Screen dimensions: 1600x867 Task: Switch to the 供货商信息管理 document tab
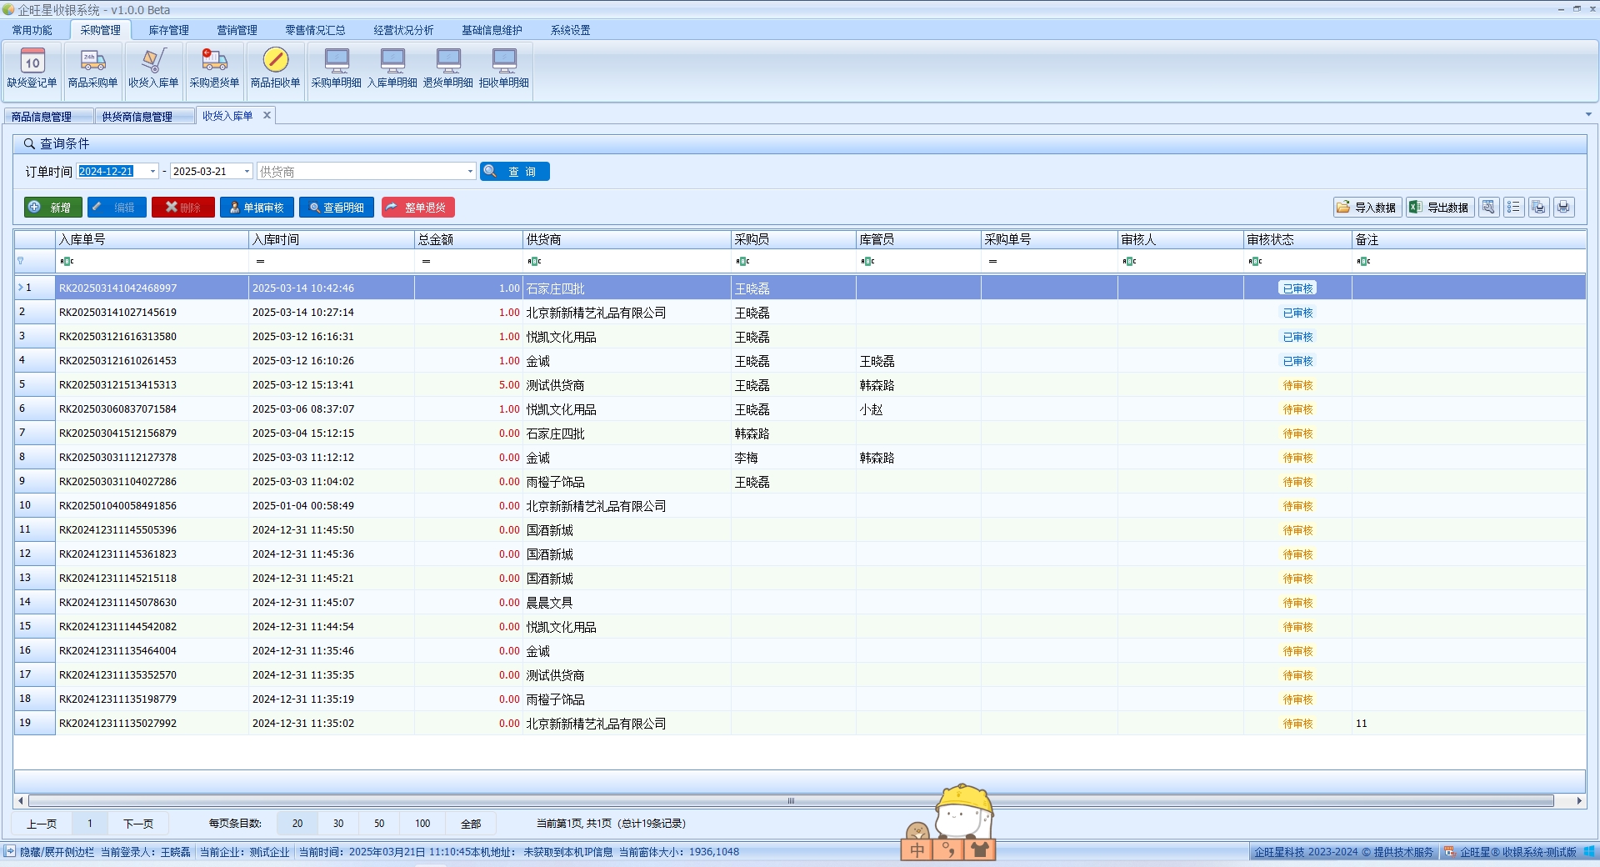click(137, 117)
